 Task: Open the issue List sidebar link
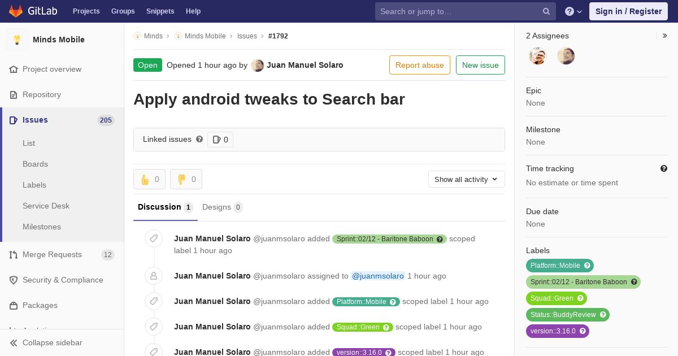click(x=29, y=143)
